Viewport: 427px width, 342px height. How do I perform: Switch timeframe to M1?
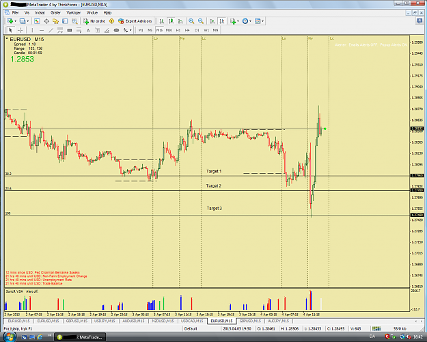pos(141,30)
